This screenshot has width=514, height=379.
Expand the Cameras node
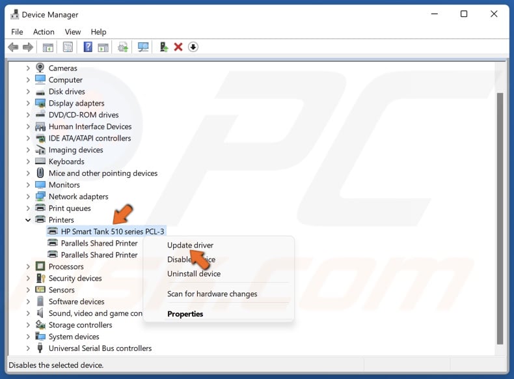[28, 68]
